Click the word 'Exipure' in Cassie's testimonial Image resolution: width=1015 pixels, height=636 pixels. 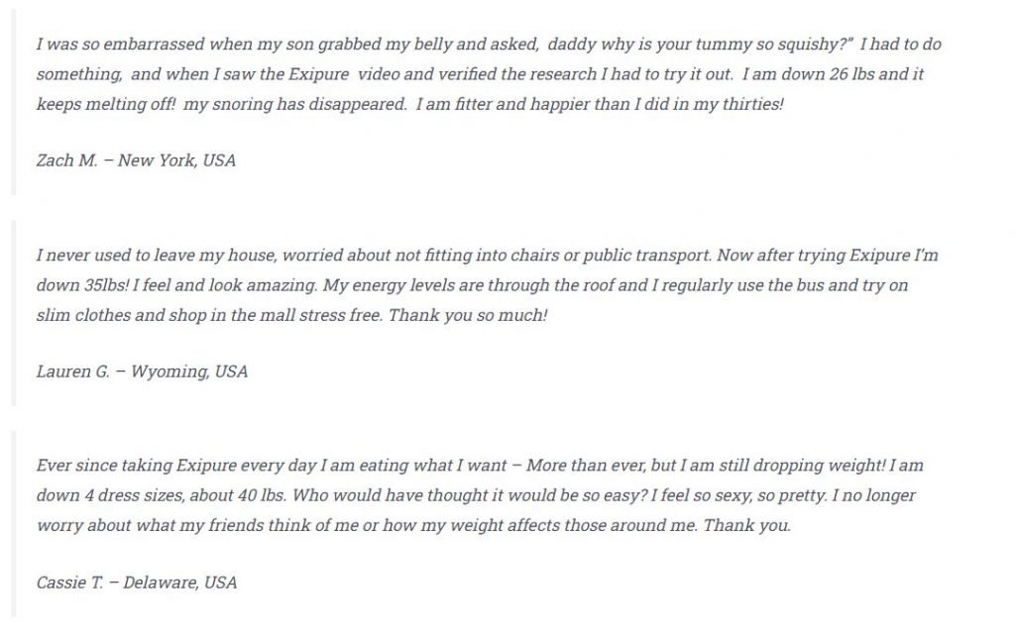coord(206,466)
